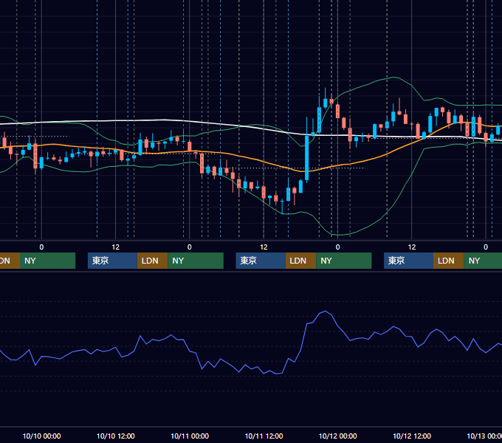The image size is (502, 443).
Task: Click the NY session block starting on 10/10
Action: coord(196,261)
